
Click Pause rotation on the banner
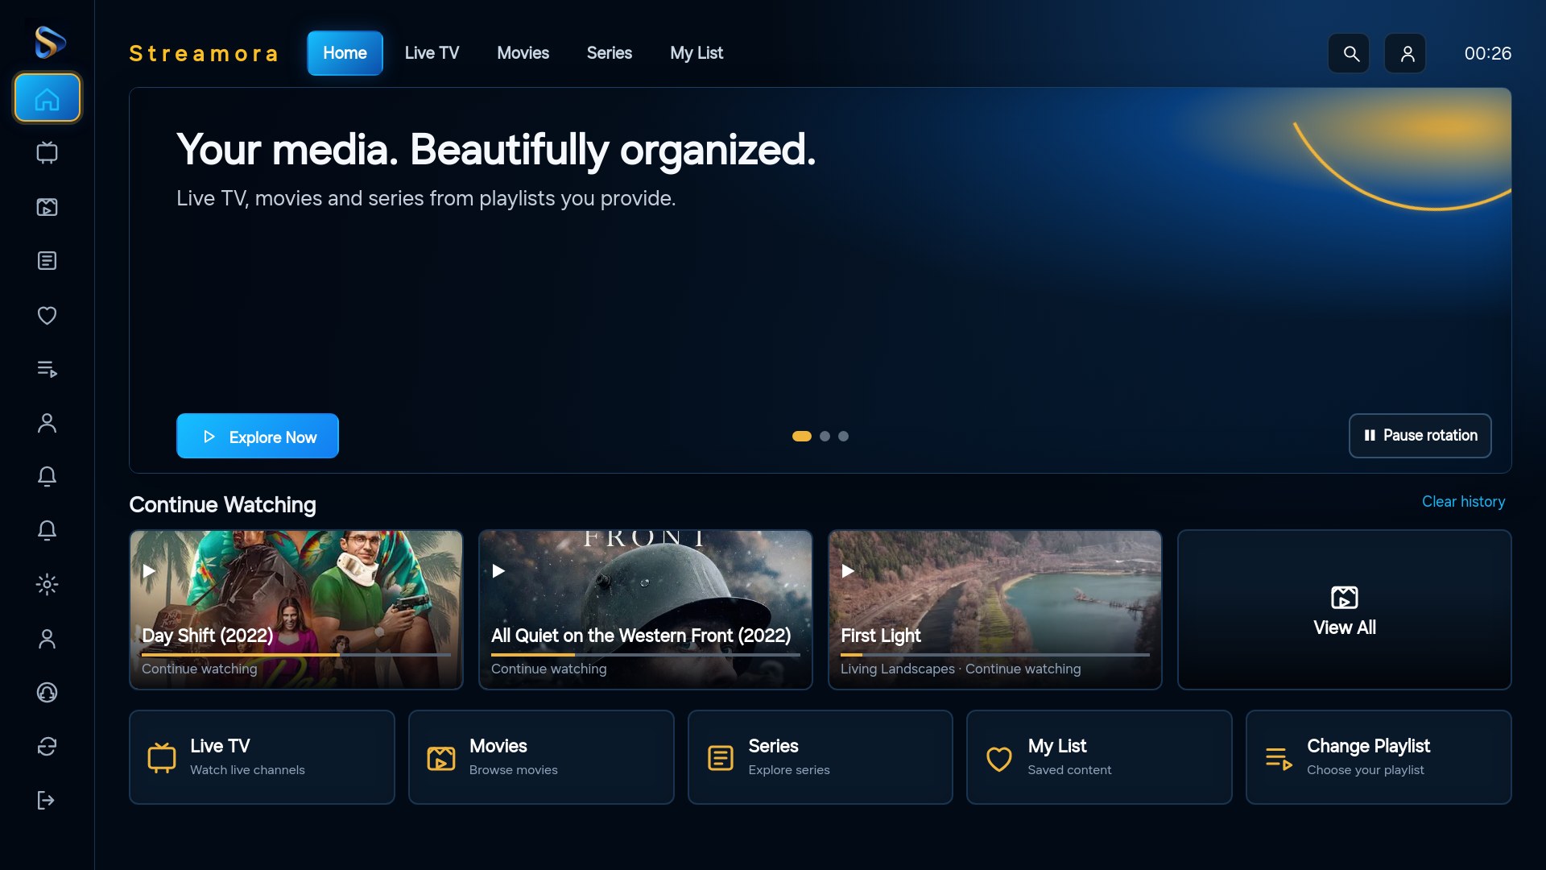(x=1420, y=436)
